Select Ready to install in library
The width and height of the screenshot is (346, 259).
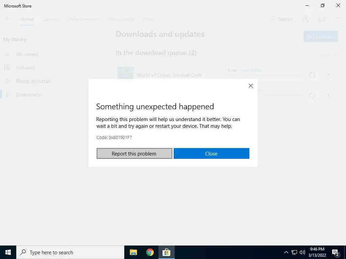[x=33, y=81]
